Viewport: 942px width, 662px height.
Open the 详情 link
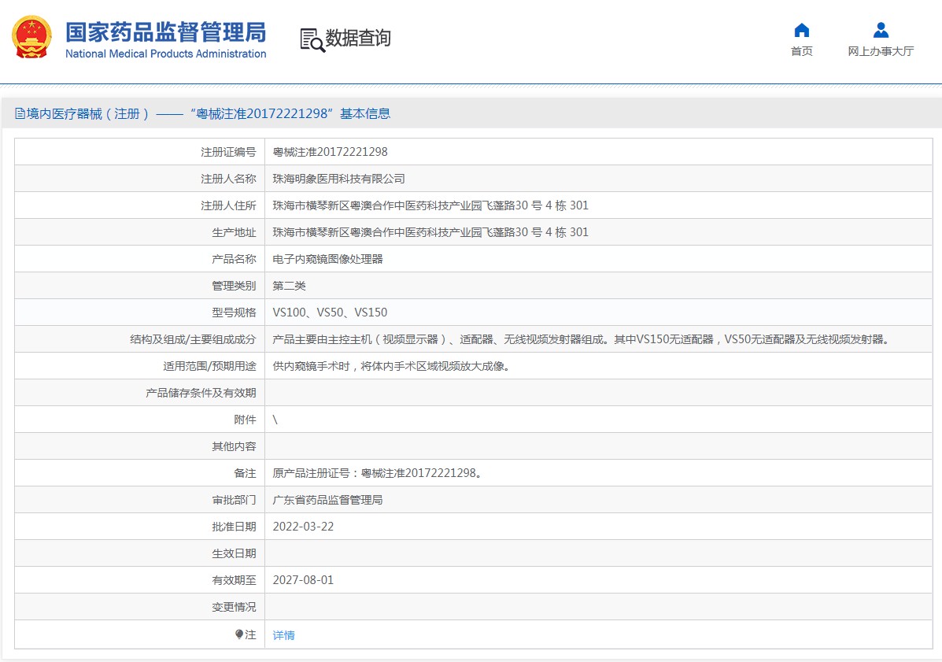(x=283, y=635)
